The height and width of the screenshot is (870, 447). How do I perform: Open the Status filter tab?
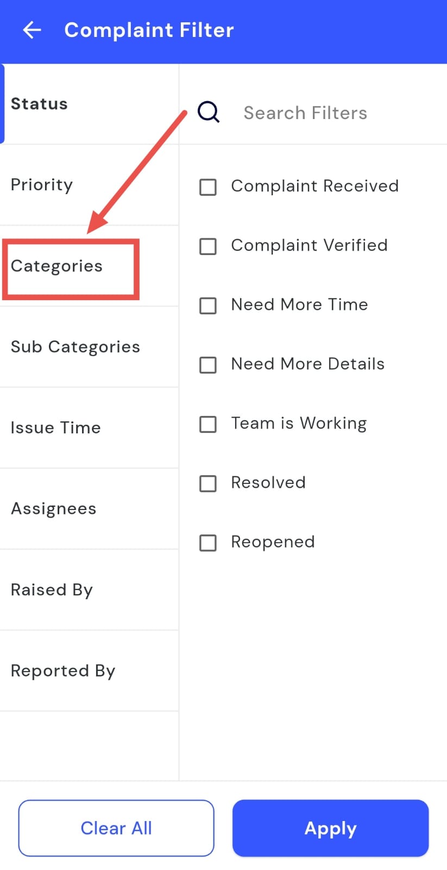[x=39, y=104]
